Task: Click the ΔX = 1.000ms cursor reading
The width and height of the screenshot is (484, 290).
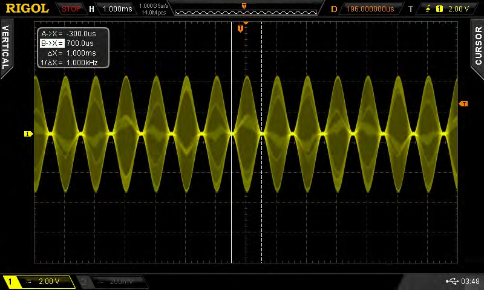Action: 71,53
